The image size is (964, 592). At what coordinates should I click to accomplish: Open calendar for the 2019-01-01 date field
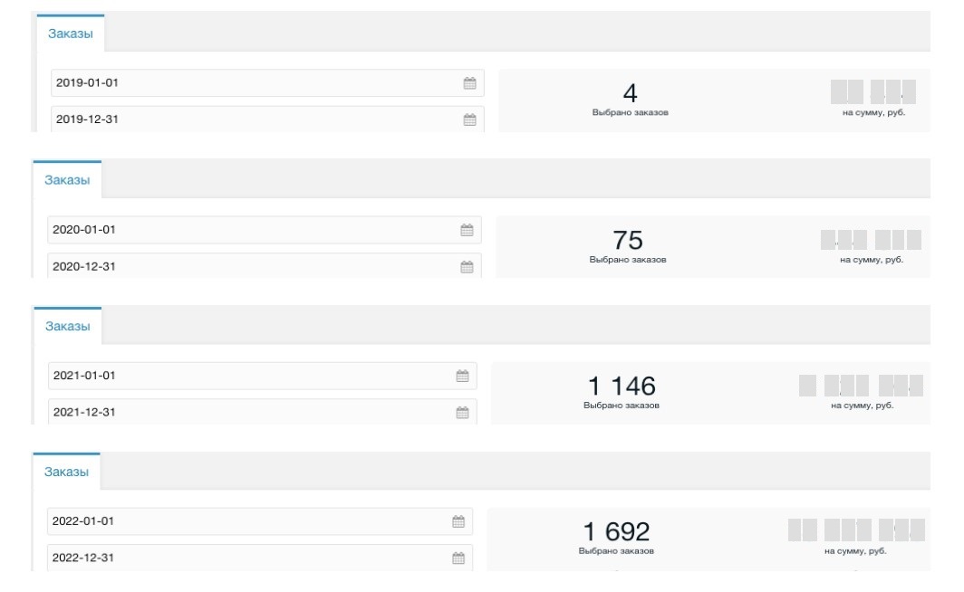pyautogui.click(x=469, y=83)
